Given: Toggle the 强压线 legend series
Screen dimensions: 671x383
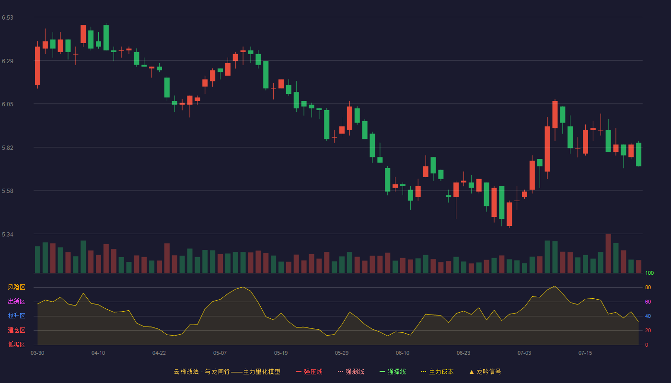Looking at the screenshot, I should click(313, 372).
